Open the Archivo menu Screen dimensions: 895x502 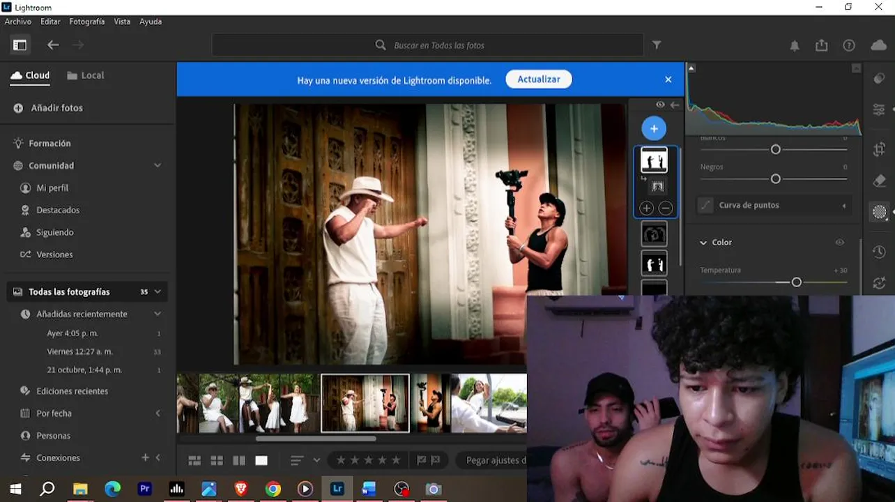point(18,22)
